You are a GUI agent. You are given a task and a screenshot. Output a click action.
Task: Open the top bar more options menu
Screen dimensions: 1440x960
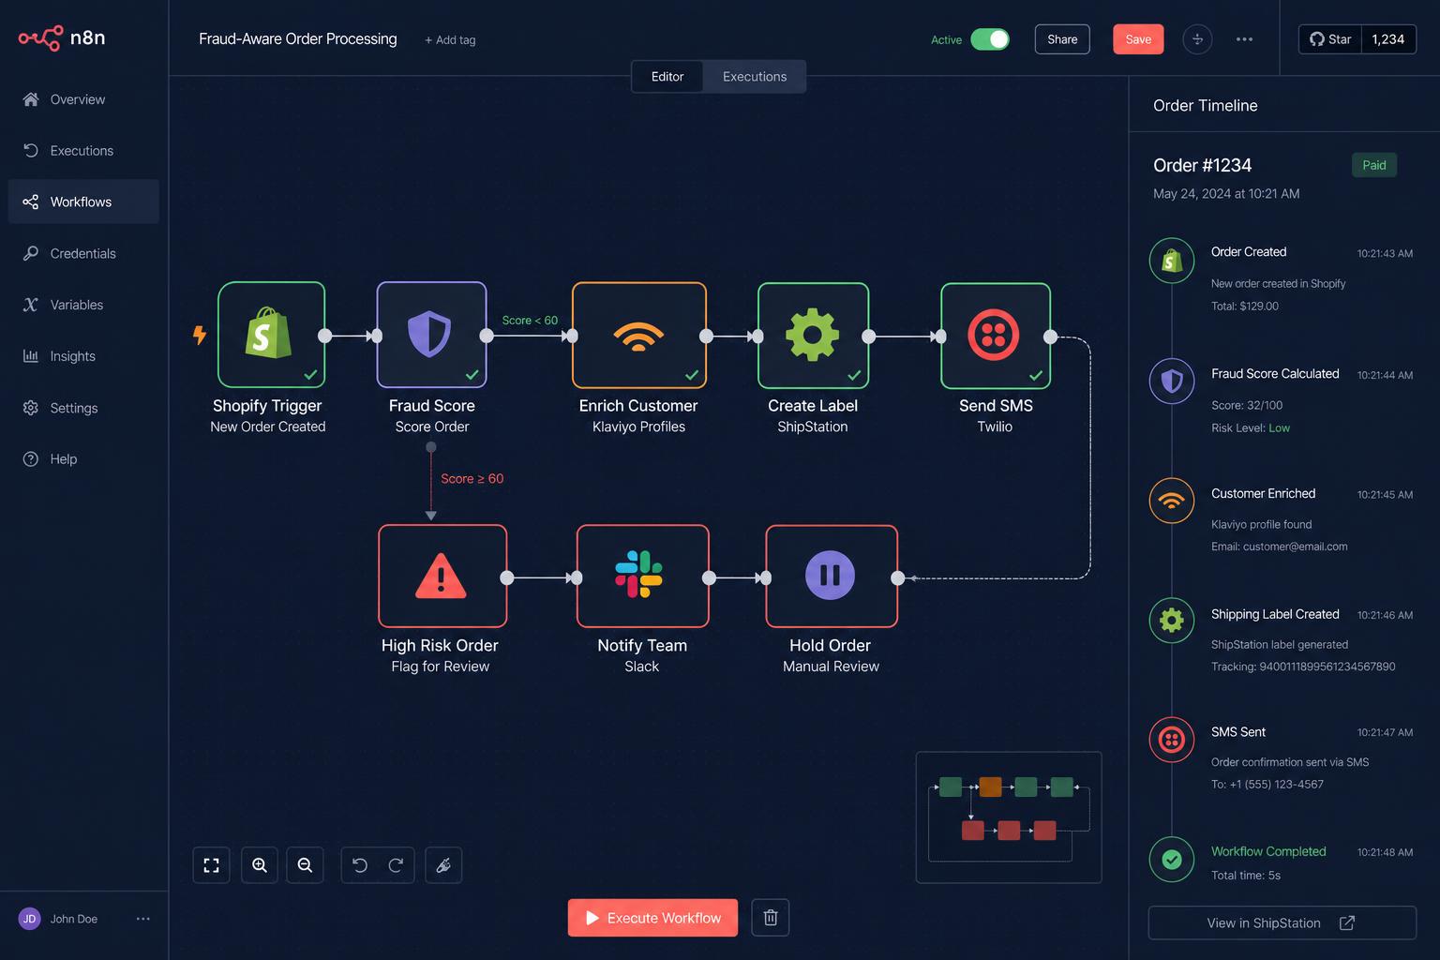click(x=1244, y=39)
